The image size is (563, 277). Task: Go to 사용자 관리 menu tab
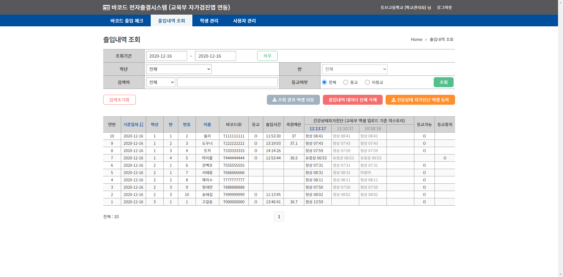point(244,21)
